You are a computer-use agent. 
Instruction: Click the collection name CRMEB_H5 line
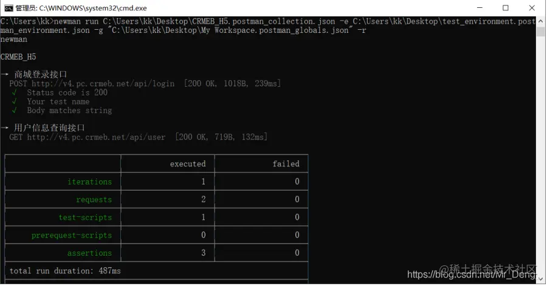18,57
